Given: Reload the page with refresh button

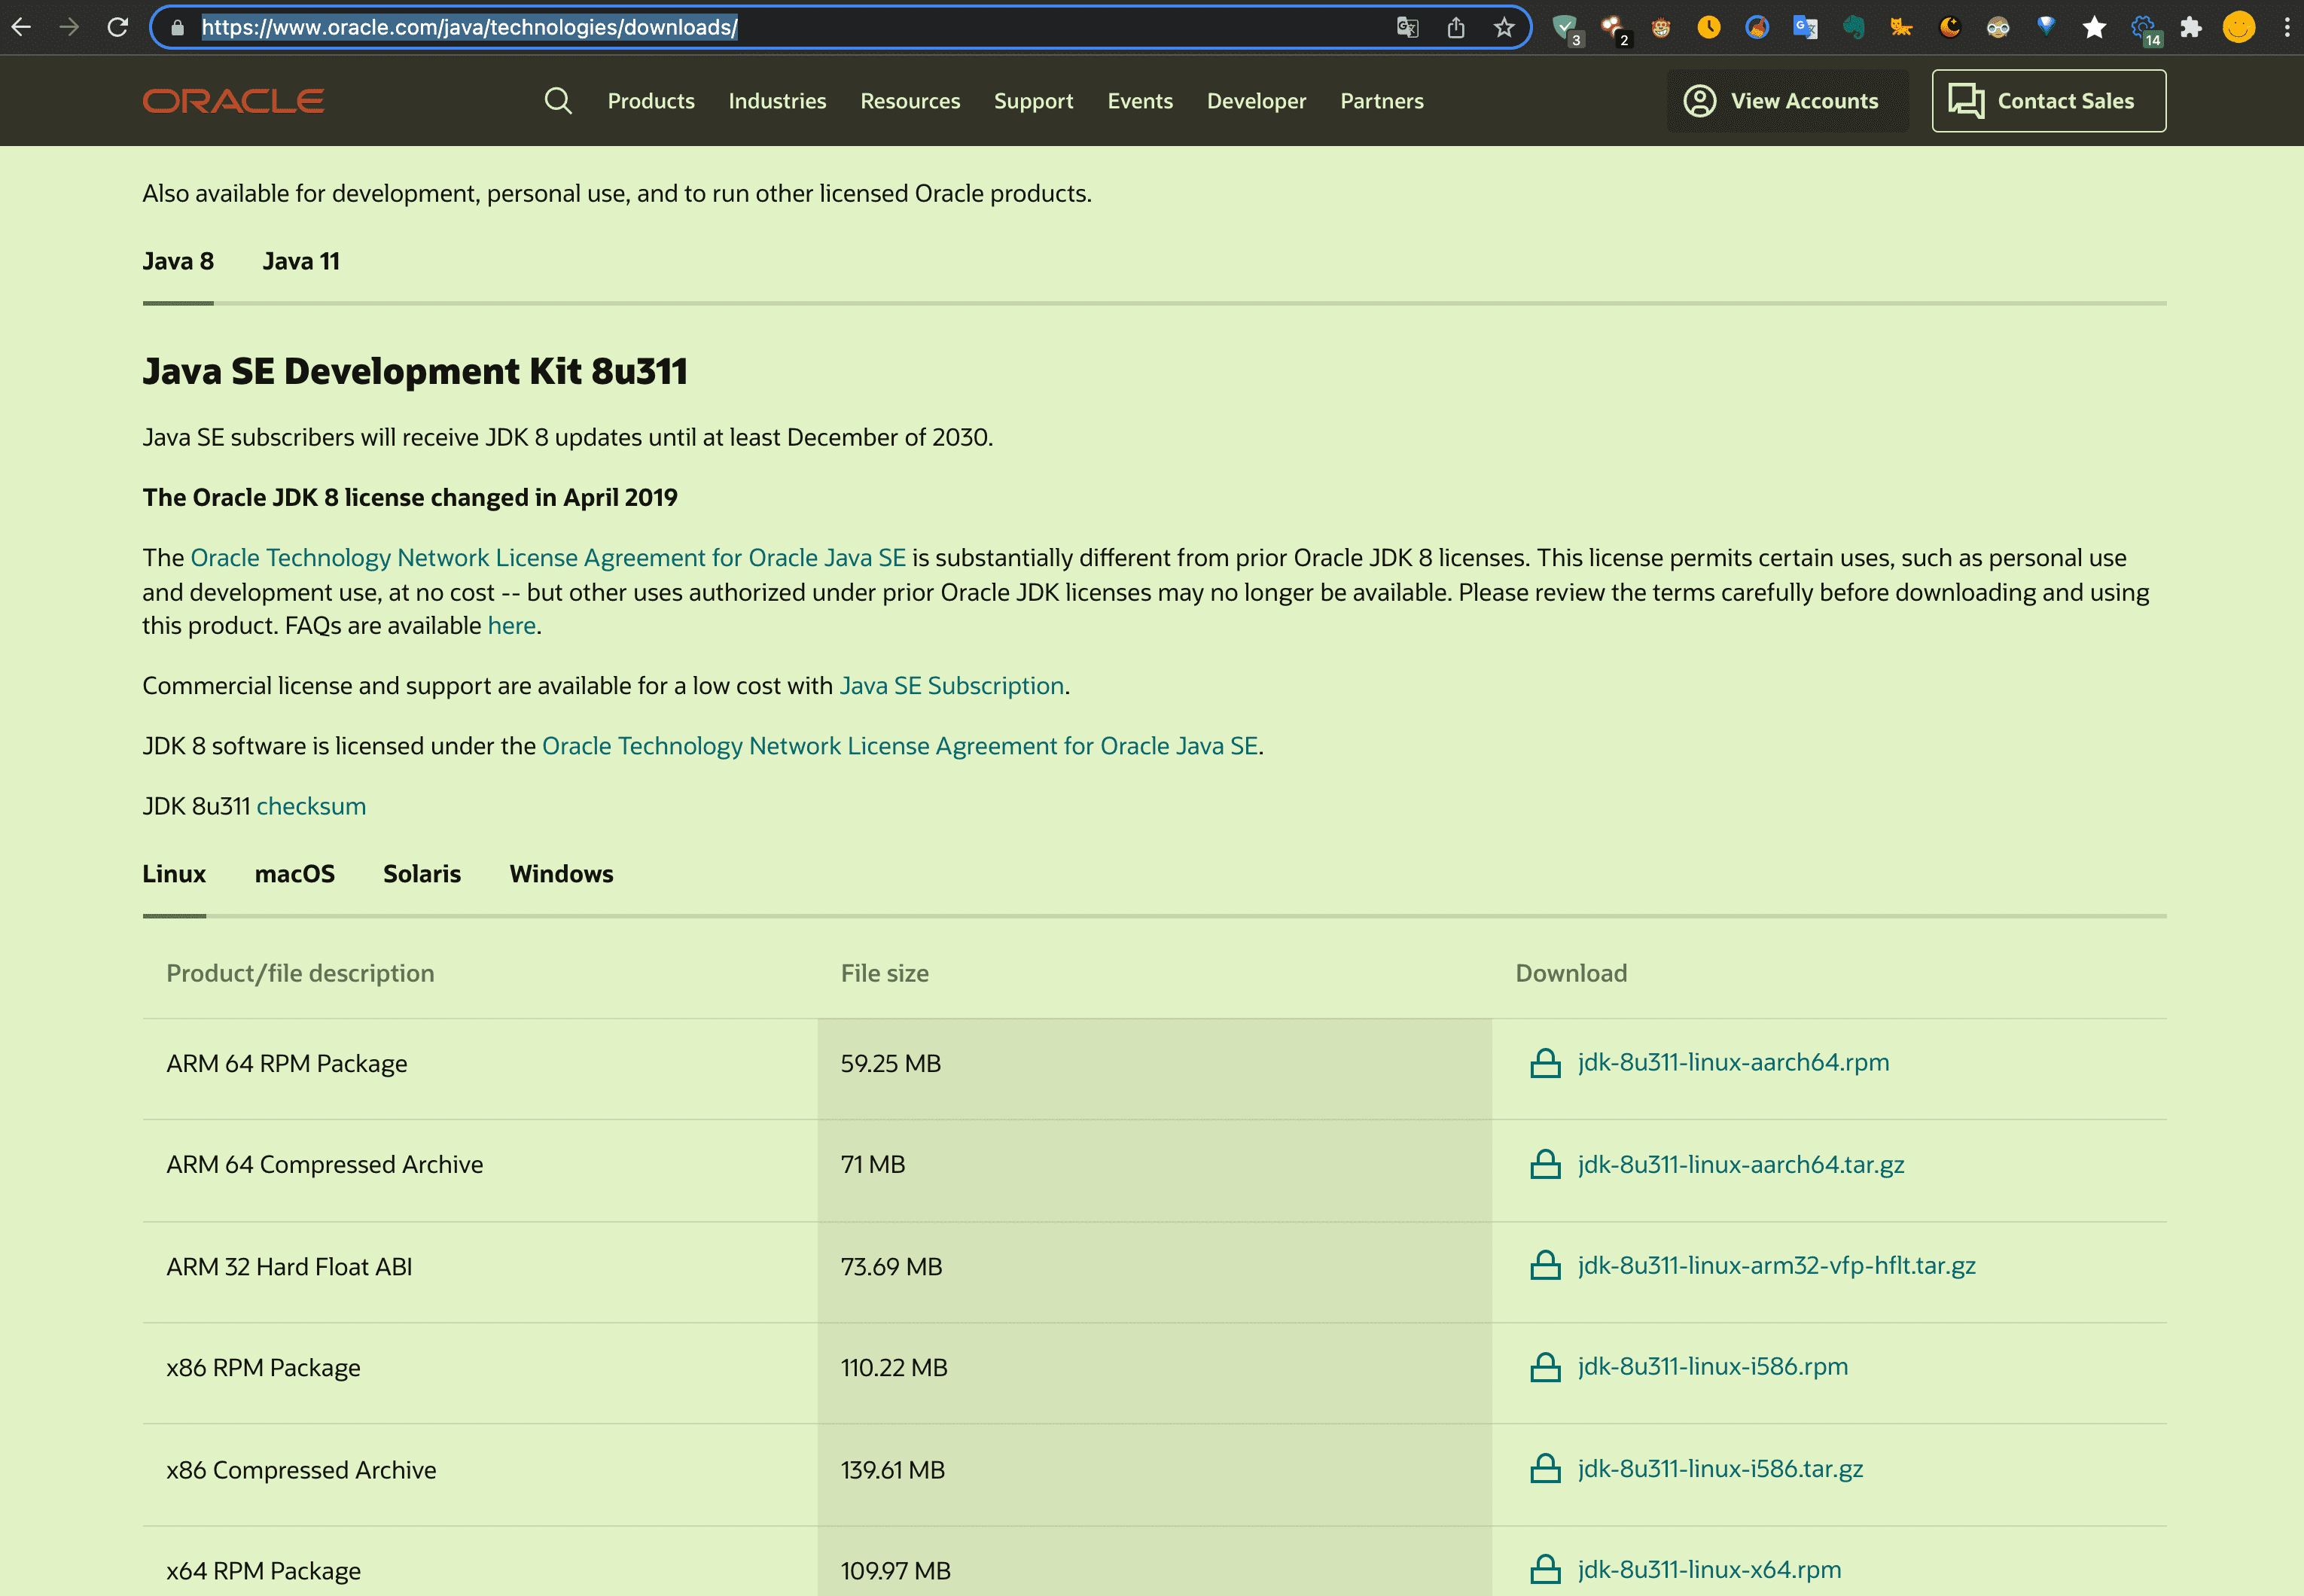Looking at the screenshot, I should point(118,27).
